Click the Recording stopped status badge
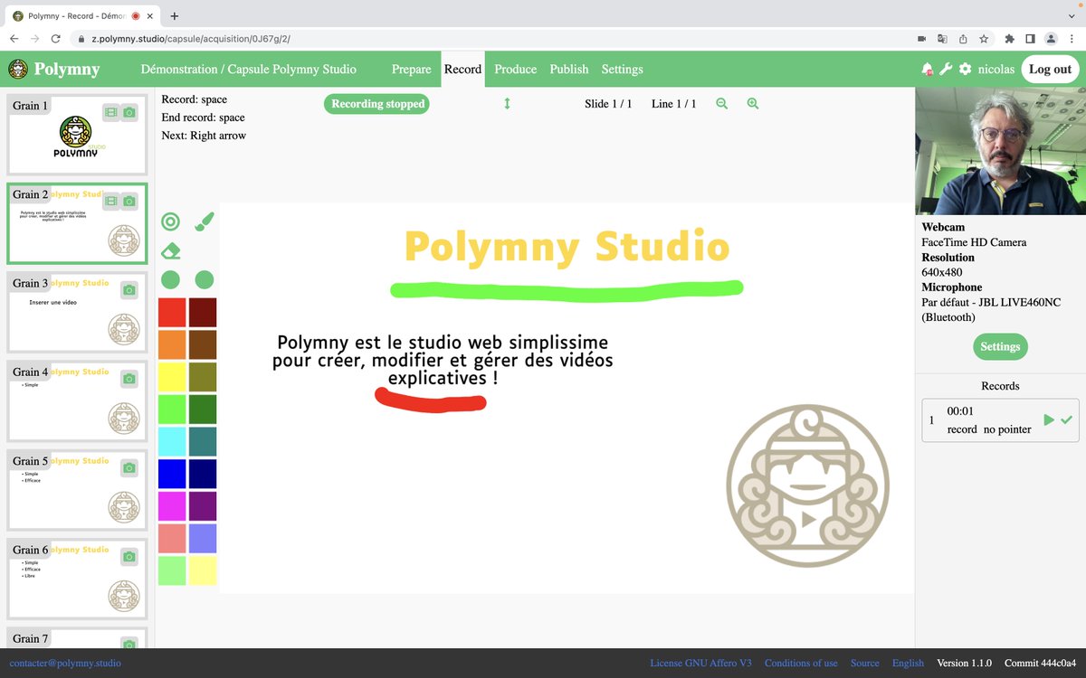This screenshot has height=678, width=1086. pos(377,104)
